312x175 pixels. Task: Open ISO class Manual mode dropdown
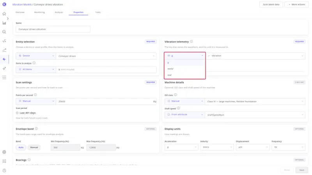click(x=184, y=101)
